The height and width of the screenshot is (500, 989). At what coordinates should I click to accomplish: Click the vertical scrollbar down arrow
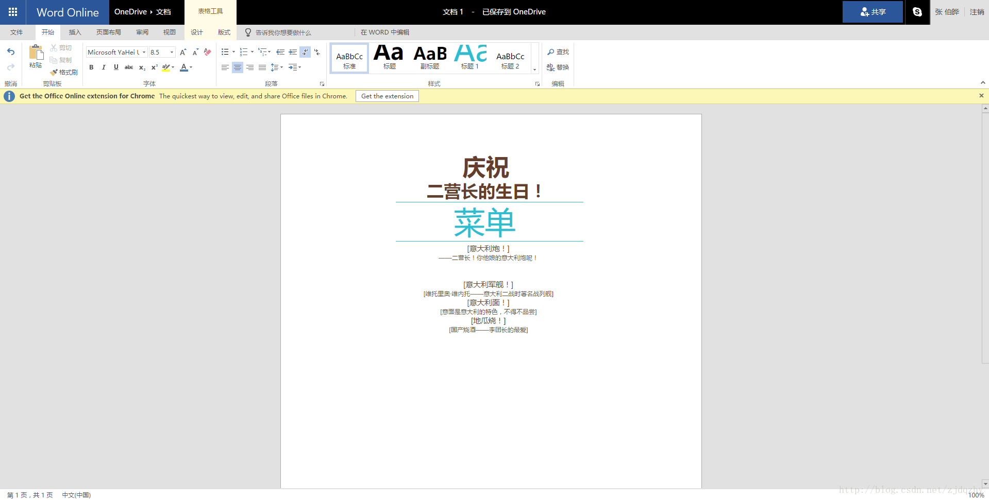(985, 484)
